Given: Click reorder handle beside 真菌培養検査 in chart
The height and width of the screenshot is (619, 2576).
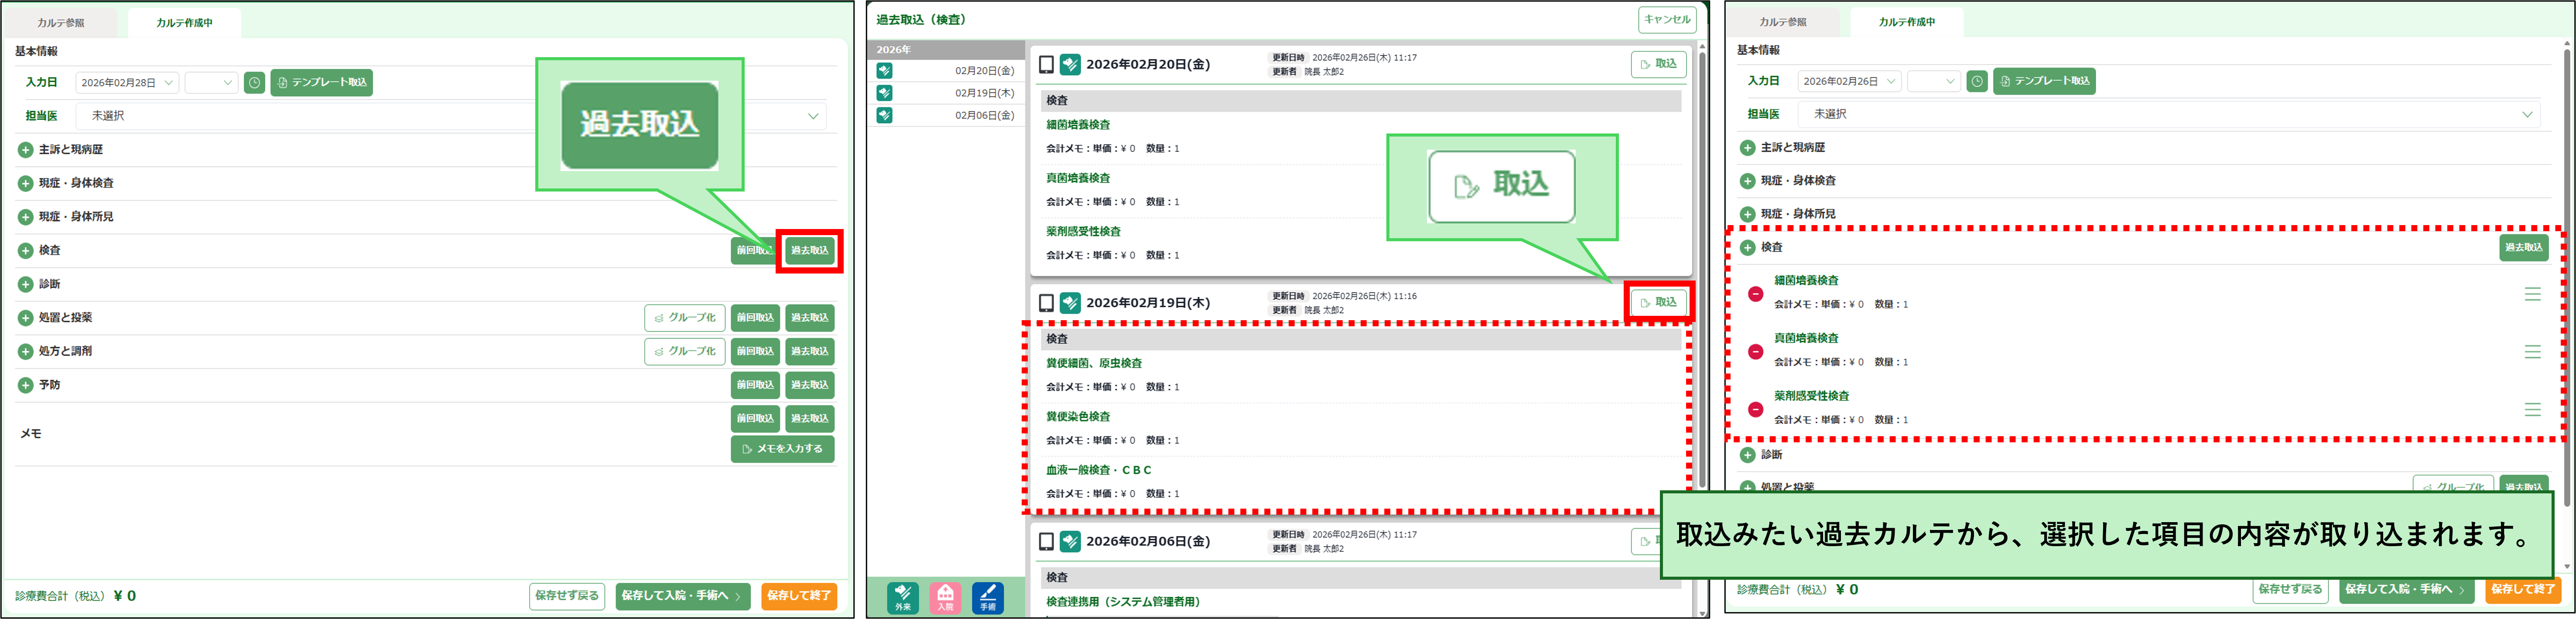Looking at the screenshot, I should 2532,352.
